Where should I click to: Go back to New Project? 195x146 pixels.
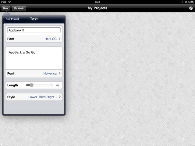(12, 19)
